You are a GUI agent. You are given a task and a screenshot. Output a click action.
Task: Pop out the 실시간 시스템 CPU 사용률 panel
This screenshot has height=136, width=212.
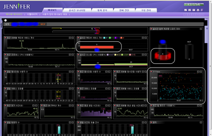(146, 55)
